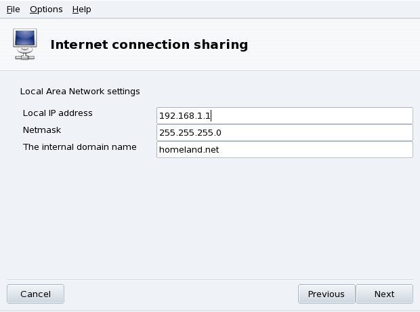The width and height of the screenshot is (420, 312).
Task: Click 'The internal domain name' label
Action: [80, 147]
